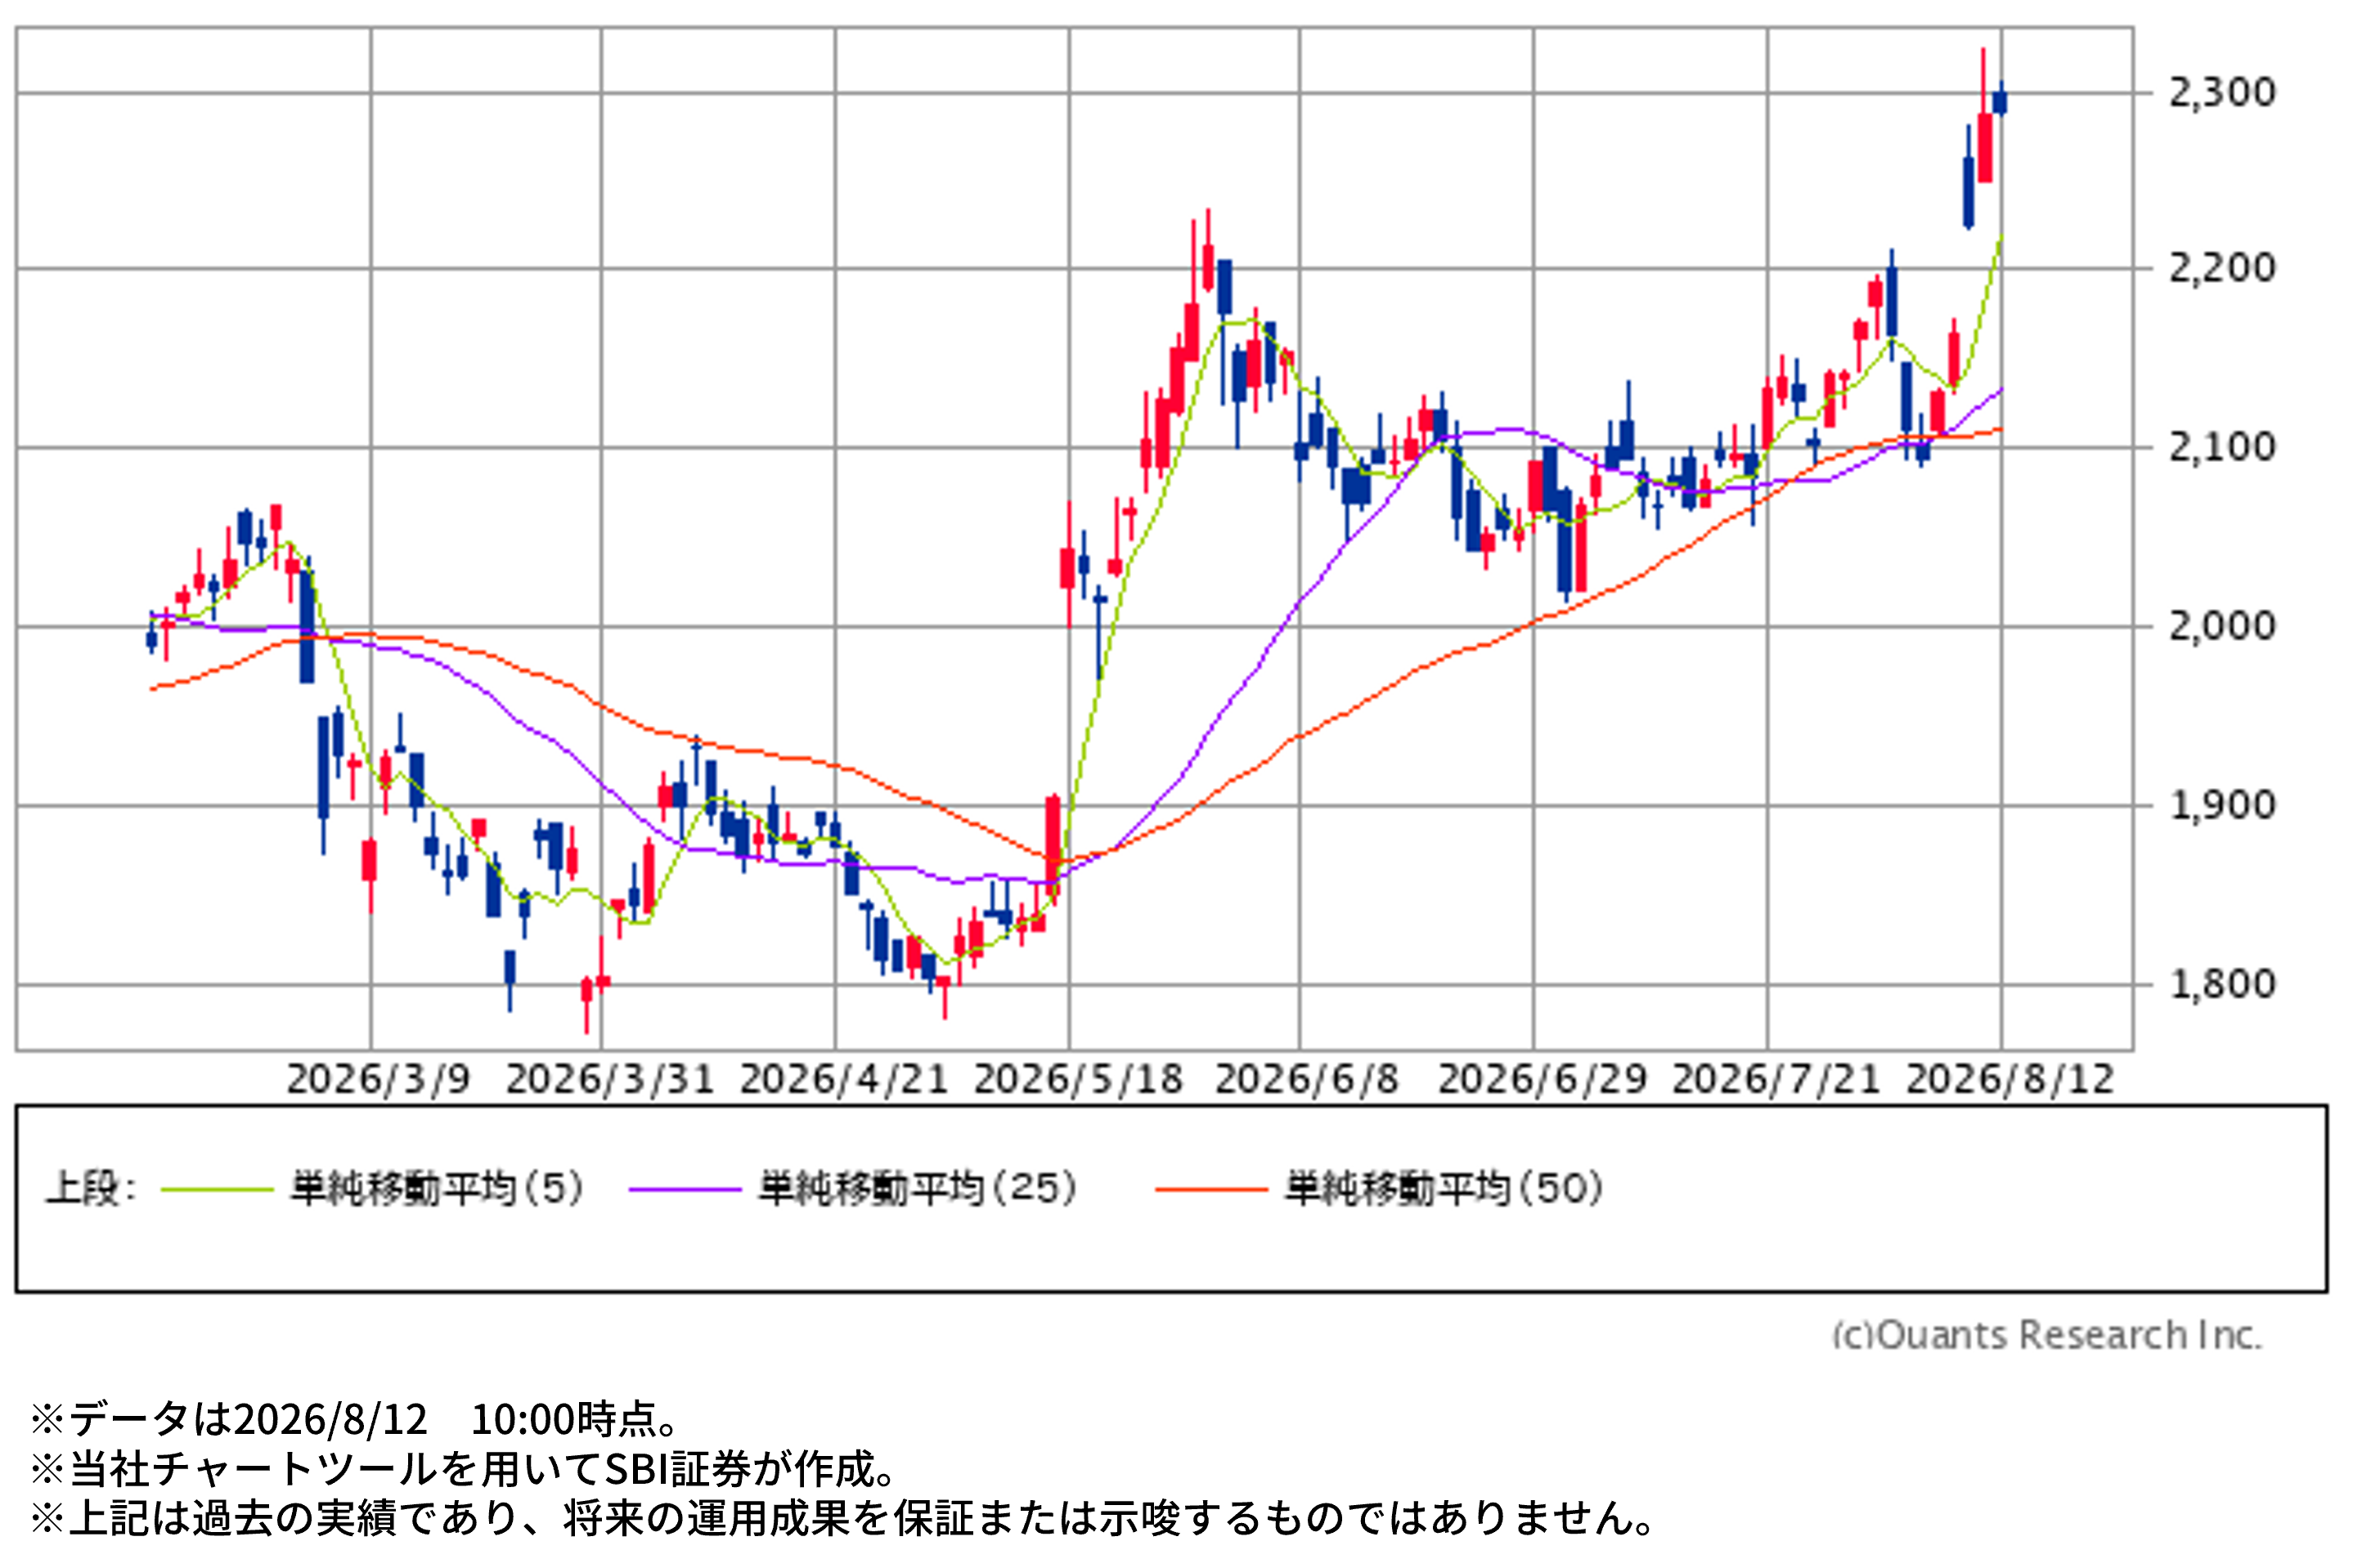Select the 単純移動平均(50) legend label
The height and width of the screenshot is (1568, 2380).
click(x=1444, y=1189)
